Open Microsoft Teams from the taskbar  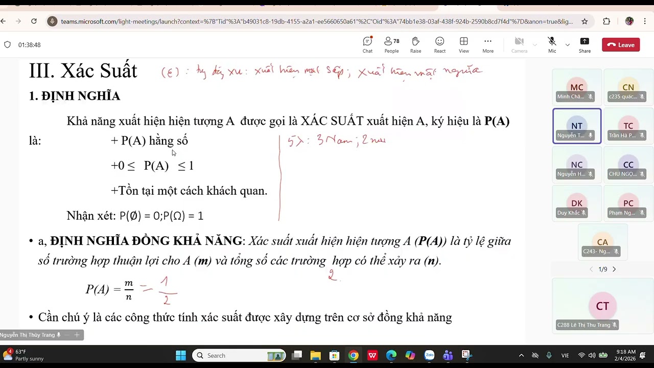448,356
